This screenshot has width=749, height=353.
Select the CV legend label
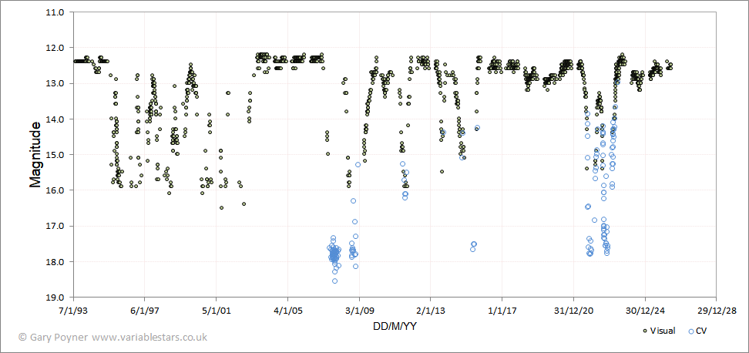click(x=702, y=331)
